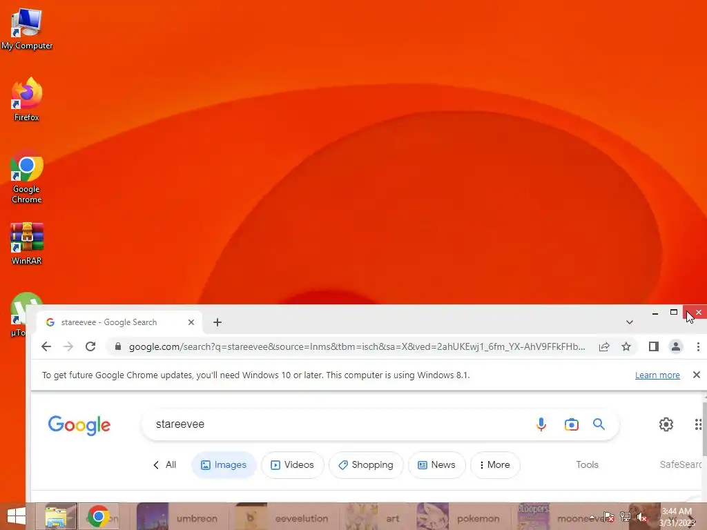707x530 pixels.
Task: Open the Tools options
Action: (x=587, y=464)
